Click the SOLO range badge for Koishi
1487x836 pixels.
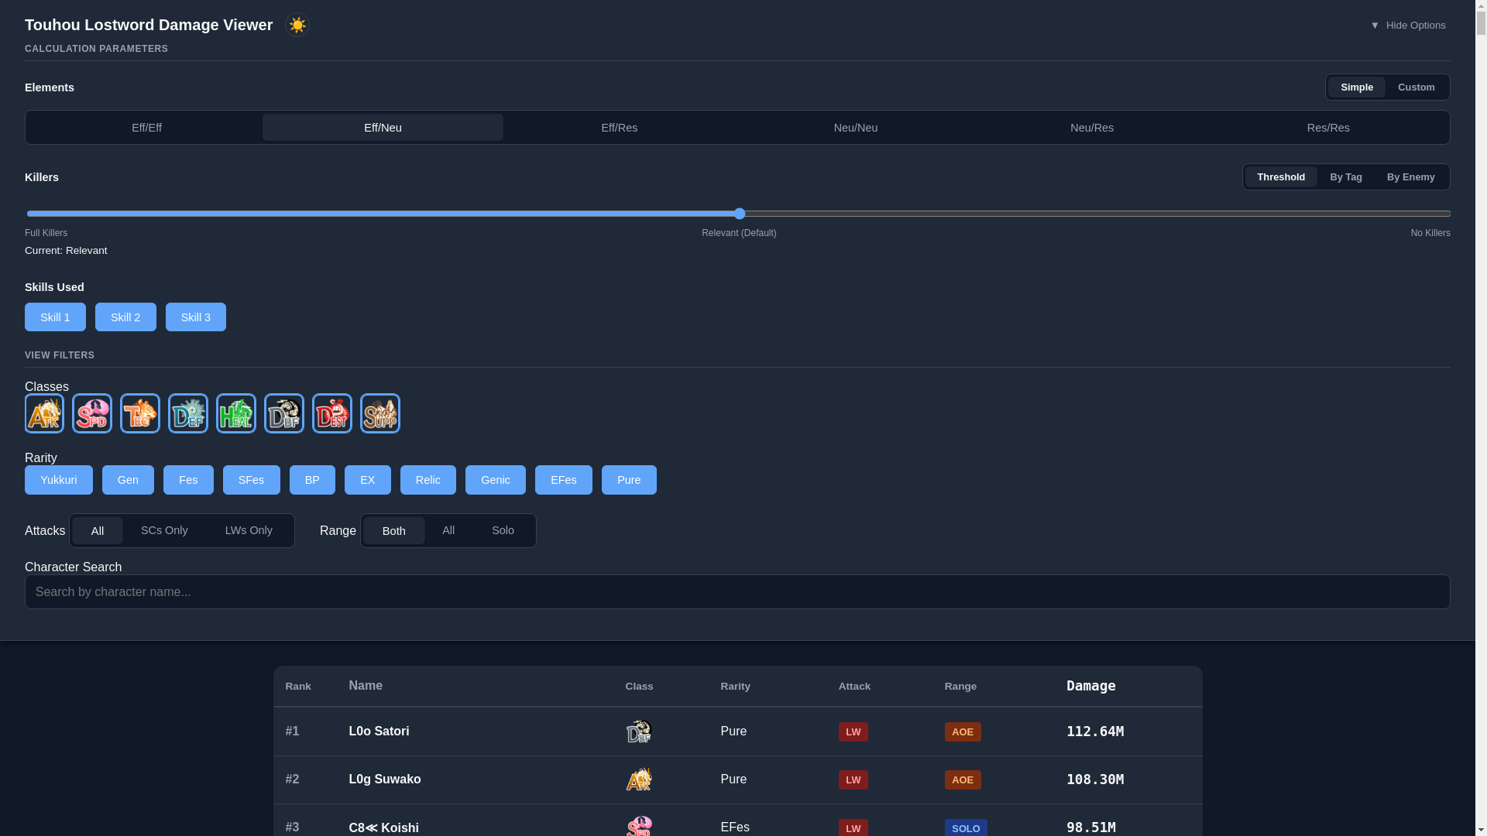coord(966,827)
